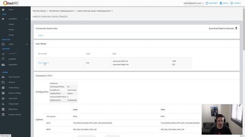Click the testRTC logo
Viewport: 245px width, 137px height.
11,3
